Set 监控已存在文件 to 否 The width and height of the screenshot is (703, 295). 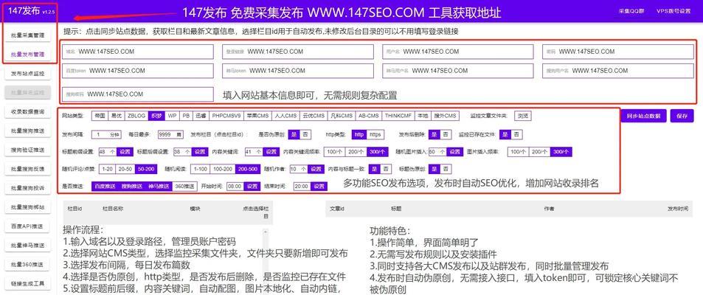click(516, 134)
